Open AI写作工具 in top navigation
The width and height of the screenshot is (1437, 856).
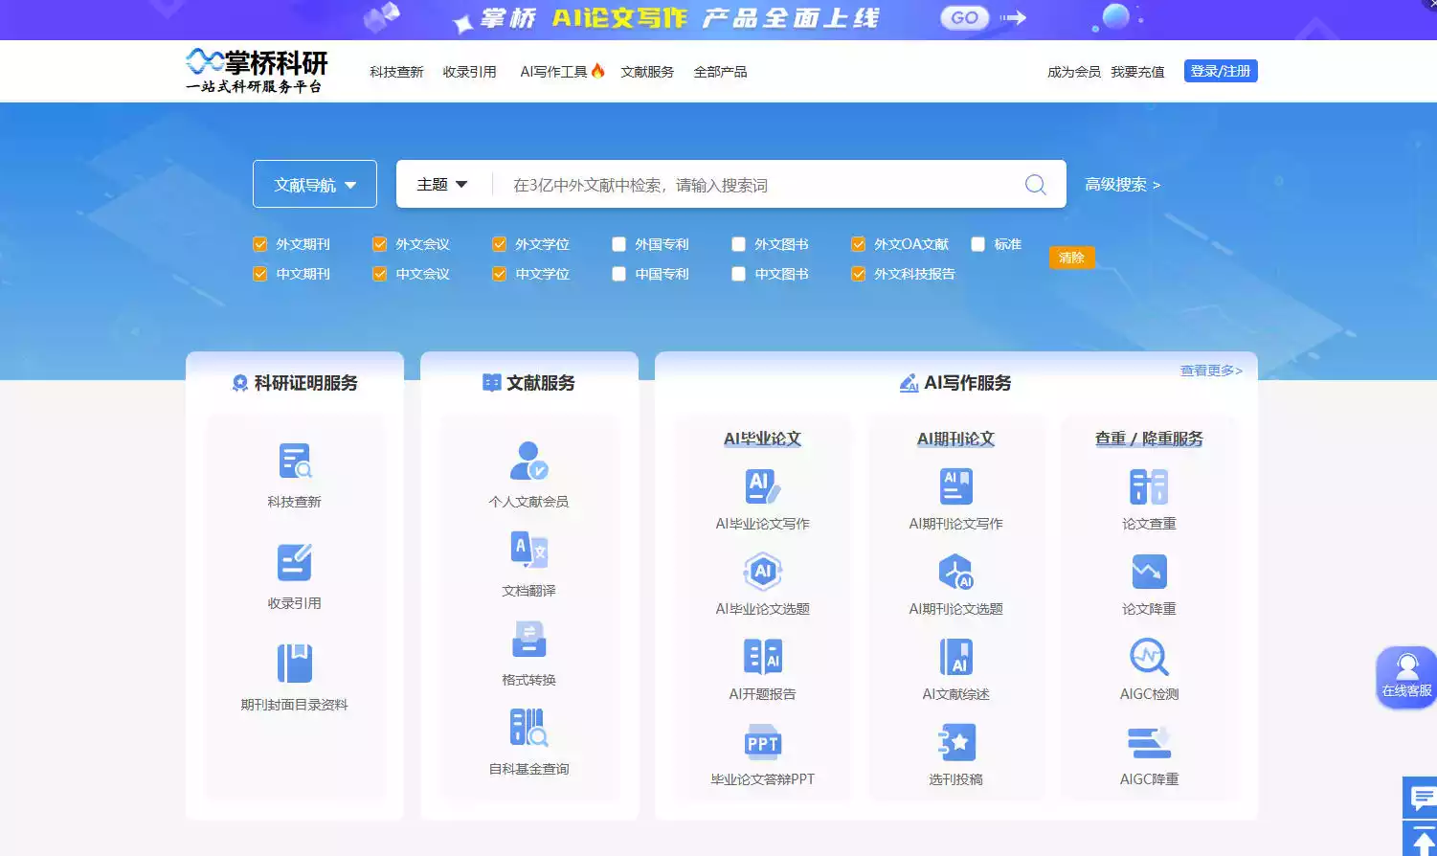tap(562, 72)
